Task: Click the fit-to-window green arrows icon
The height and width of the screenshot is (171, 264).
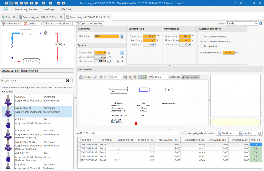Action: [145, 77]
